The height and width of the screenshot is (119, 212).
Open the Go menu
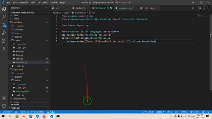click(39, 3)
